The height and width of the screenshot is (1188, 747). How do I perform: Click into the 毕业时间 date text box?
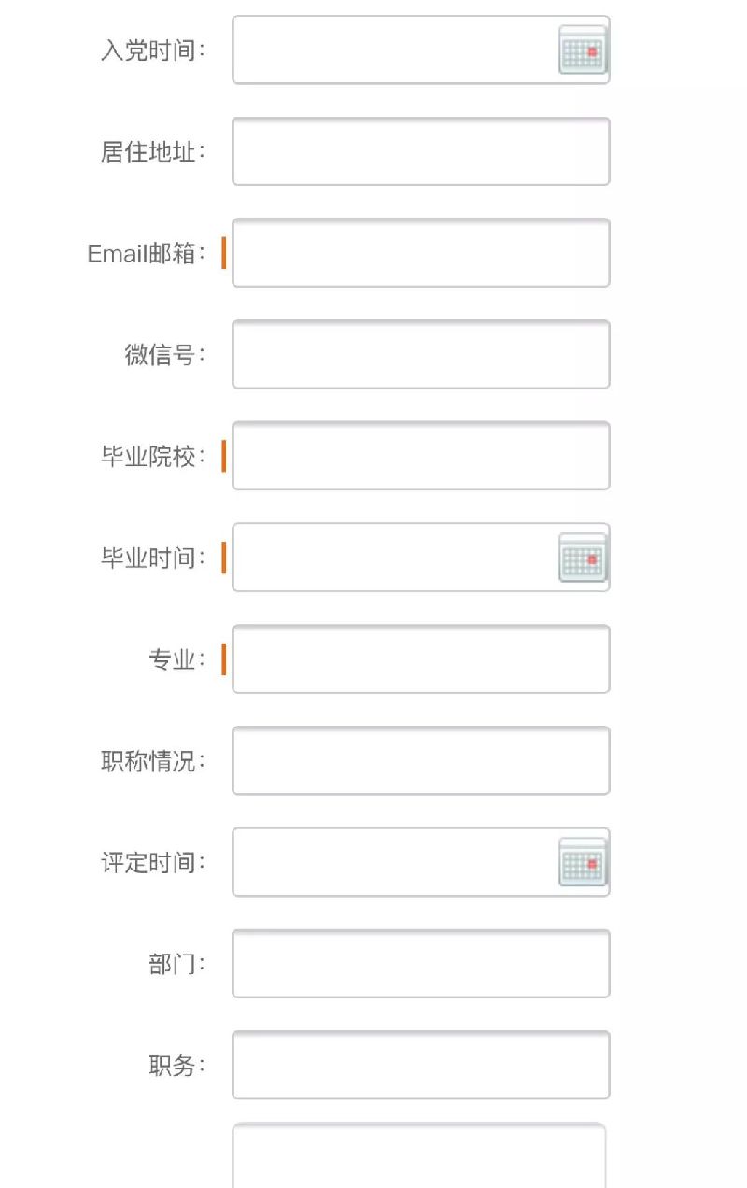(x=394, y=559)
